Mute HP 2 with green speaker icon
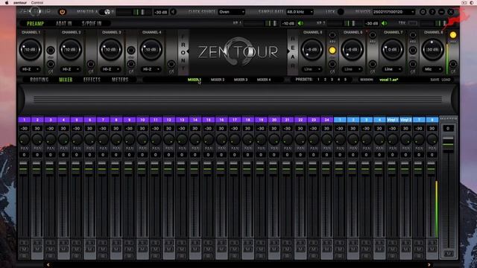This screenshot has width=477, height=268. (x=385, y=23)
